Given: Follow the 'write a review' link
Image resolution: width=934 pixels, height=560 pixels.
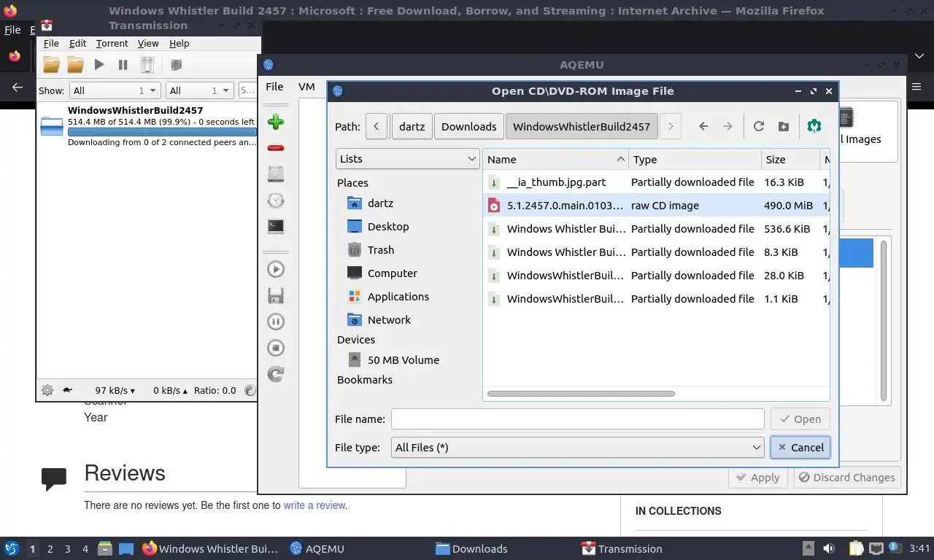Looking at the screenshot, I should [x=314, y=505].
